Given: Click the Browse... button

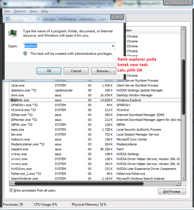Looking at the screenshot, I should point(104,71).
